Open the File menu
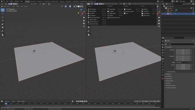The height and width of the screenshot is (110, 195). [x=4, y=1]
